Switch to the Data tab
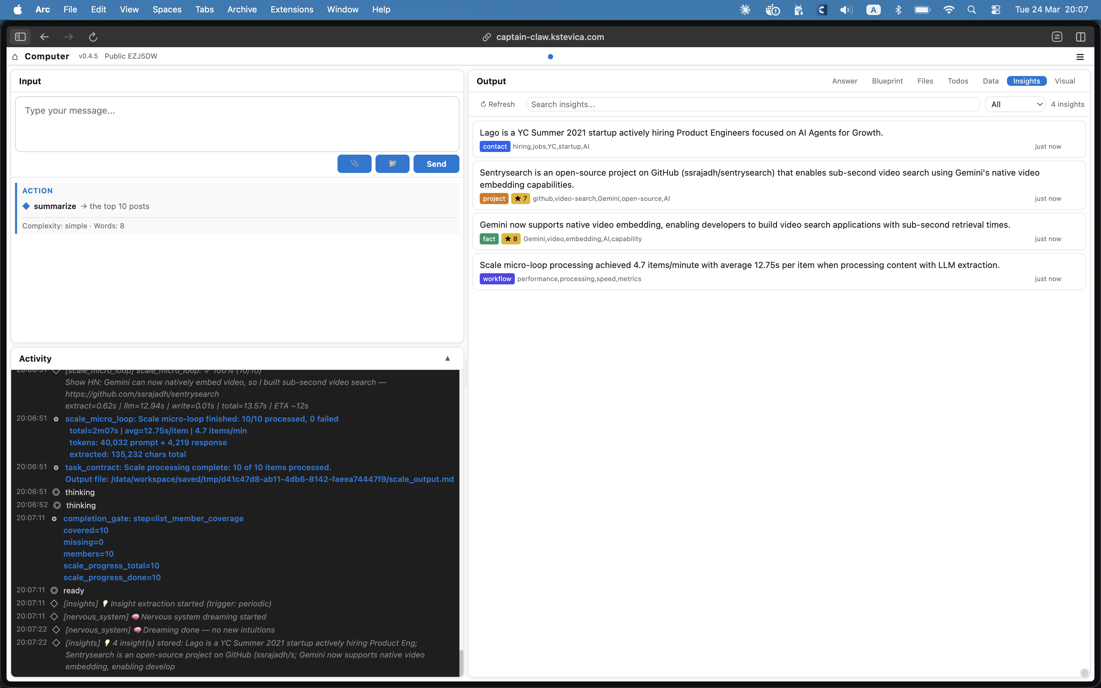 [x=991, y=81]
